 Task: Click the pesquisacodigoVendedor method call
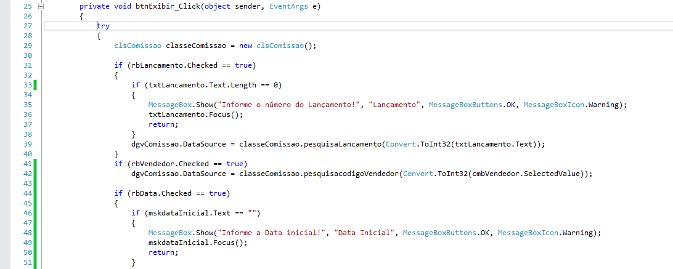[x=351, y=174]
